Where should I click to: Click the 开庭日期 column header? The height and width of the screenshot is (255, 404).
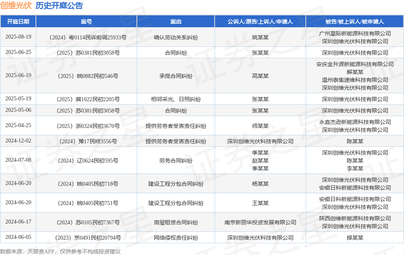pos(18,22)
